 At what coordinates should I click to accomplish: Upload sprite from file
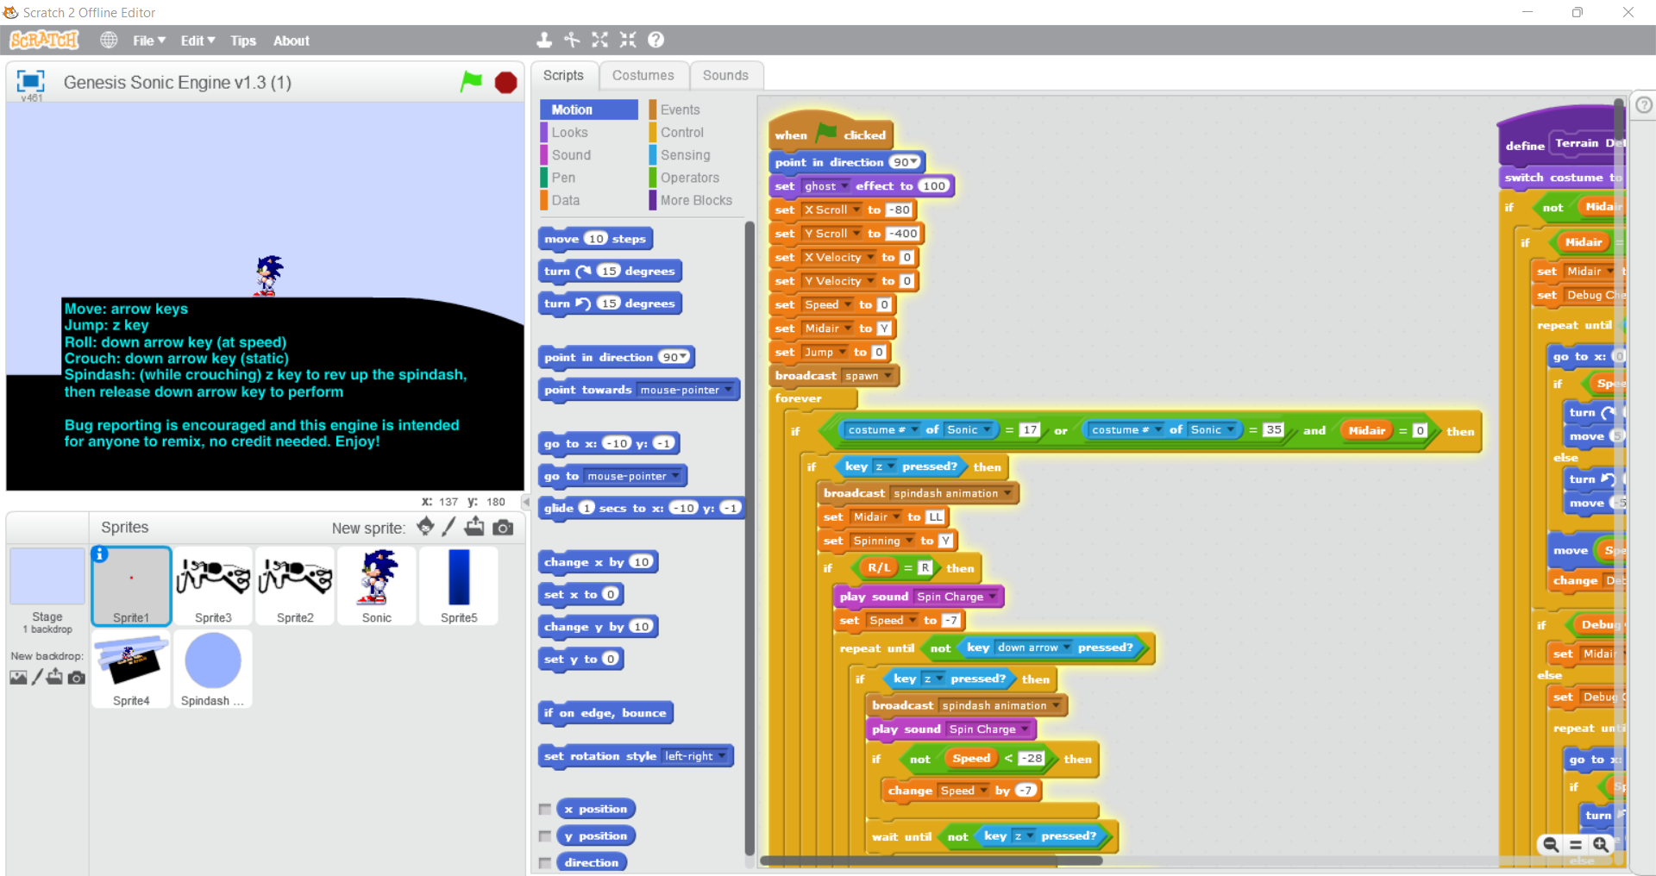point(474,527)
